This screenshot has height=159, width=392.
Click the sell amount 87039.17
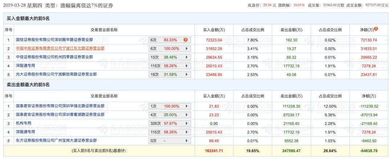tap(291, 115)
